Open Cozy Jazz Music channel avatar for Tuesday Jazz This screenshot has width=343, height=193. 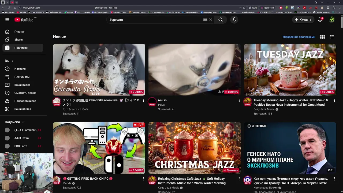(x=248, y=102)
